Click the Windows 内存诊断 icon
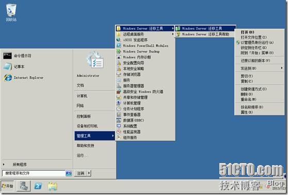The height and width of the screenshot is (195, 288). (x=119, y=57)
